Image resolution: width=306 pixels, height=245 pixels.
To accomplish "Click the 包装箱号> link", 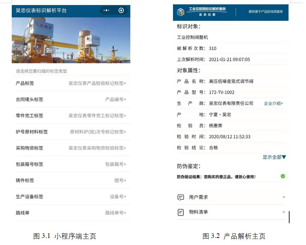I will tap(116, 164).
